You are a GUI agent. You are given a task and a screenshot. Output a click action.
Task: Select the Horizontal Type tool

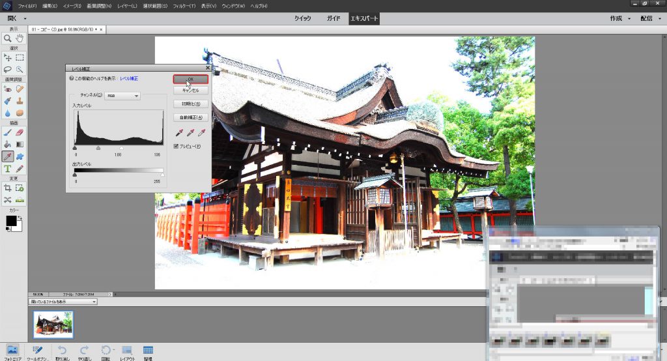click(8, 169)
